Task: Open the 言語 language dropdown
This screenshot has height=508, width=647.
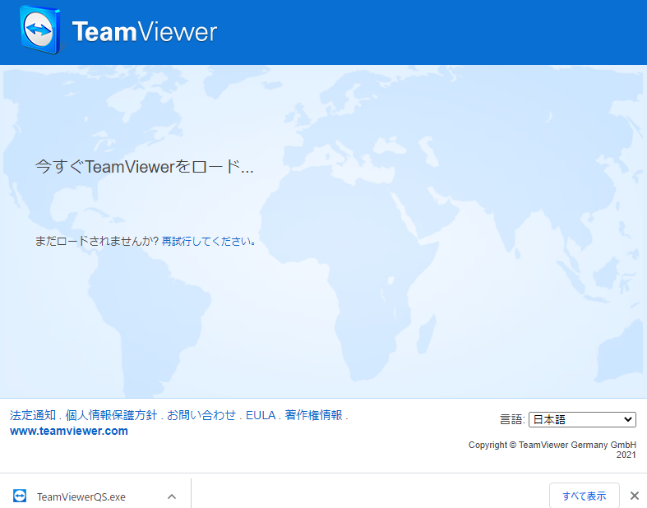Action: (x=581, y=419)
